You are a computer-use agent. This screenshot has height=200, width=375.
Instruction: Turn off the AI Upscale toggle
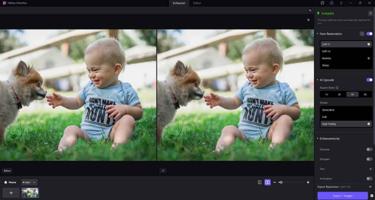(369, 80)
